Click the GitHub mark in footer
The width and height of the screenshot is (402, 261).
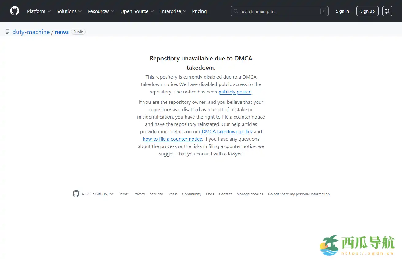(76, 194)
